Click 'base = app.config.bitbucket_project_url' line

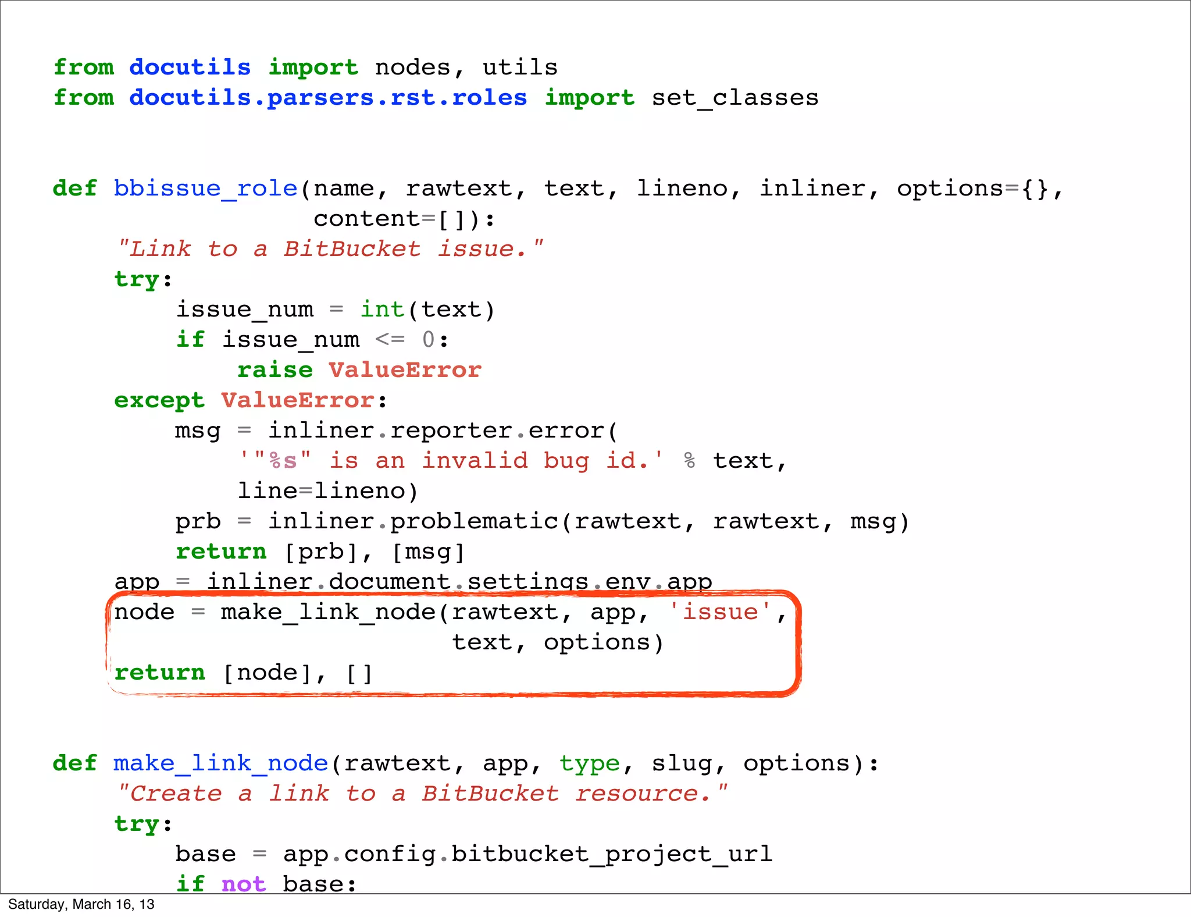click(474, 854)
